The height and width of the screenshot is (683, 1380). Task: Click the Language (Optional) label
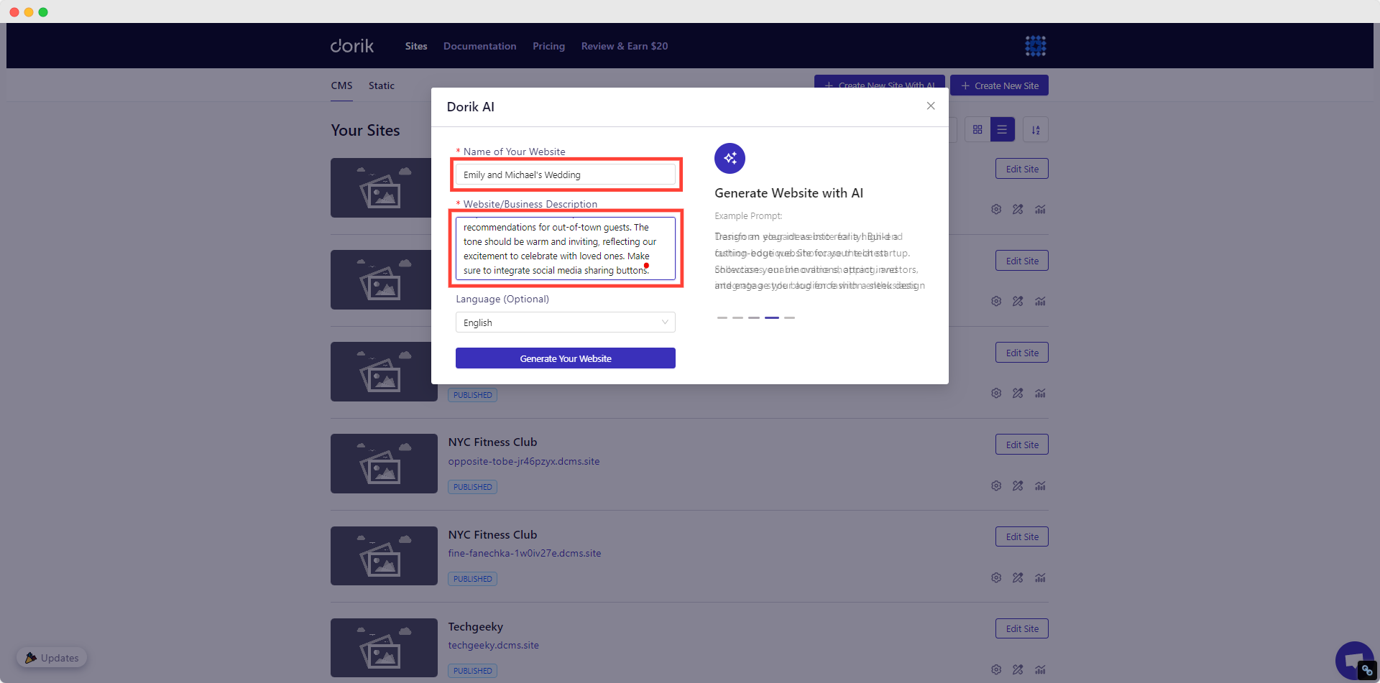click(x=502, y=299)
